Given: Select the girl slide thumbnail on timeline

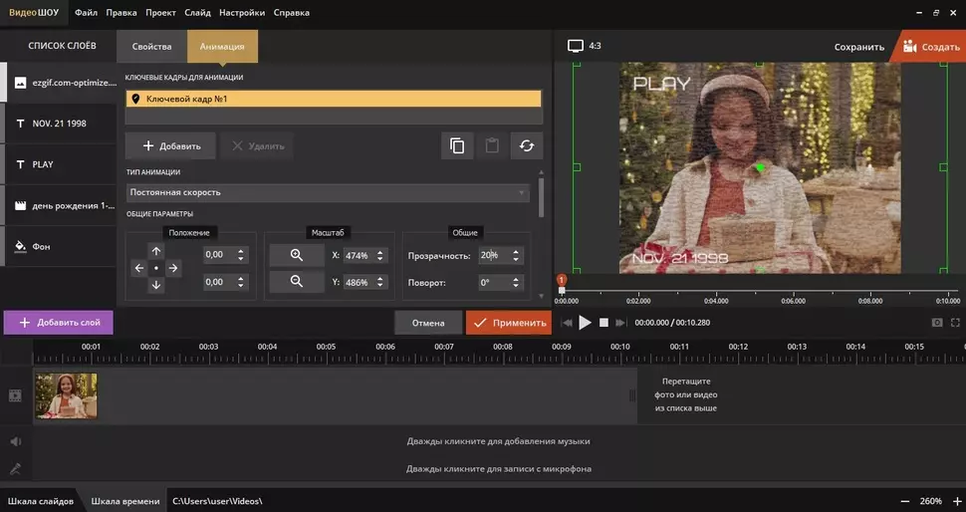Looking at the screenshot, I should click(x=66, y=395).
